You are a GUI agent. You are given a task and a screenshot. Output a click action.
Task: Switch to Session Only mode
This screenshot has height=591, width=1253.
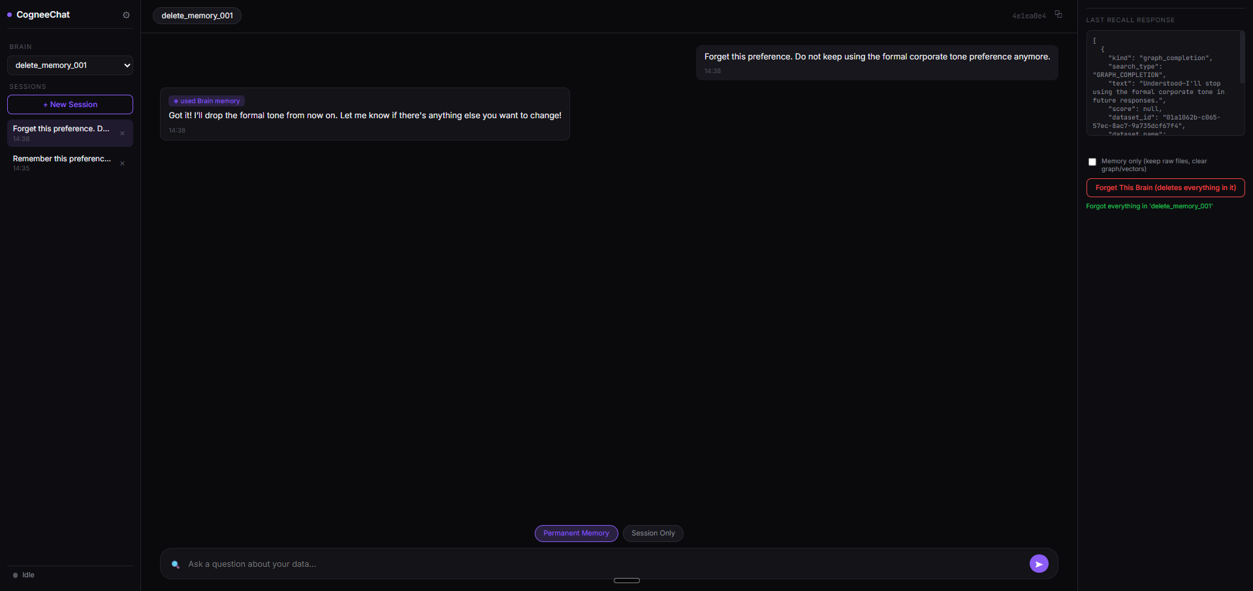pos(653,534)
